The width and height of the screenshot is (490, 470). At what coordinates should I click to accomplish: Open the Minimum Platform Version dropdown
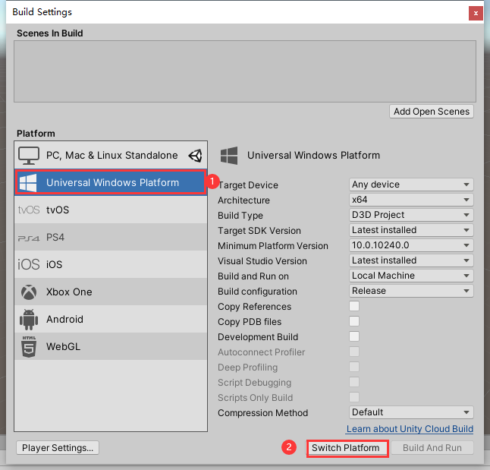tap(411, 245)
